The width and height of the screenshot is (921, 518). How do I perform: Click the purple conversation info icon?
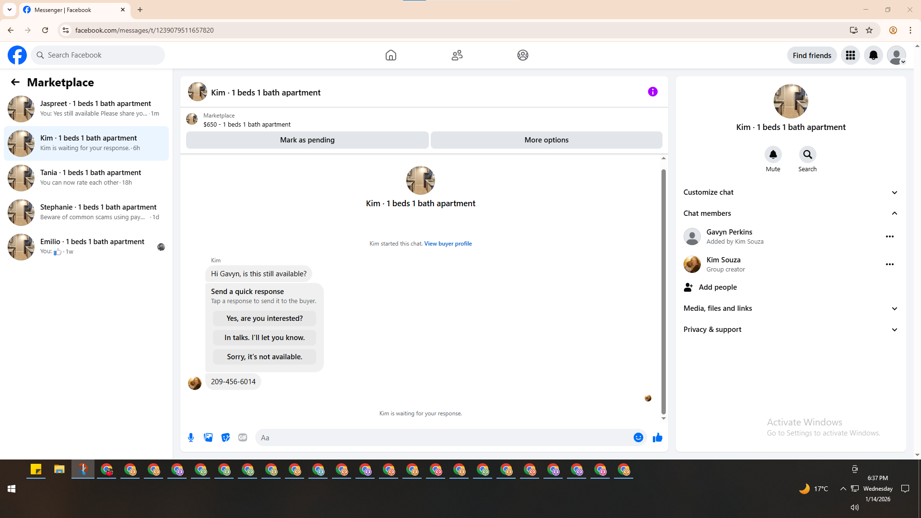click(652, 92)
